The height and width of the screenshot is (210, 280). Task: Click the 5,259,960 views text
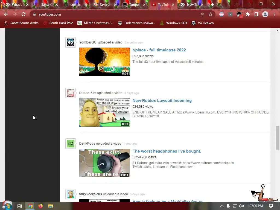(144, 157)
